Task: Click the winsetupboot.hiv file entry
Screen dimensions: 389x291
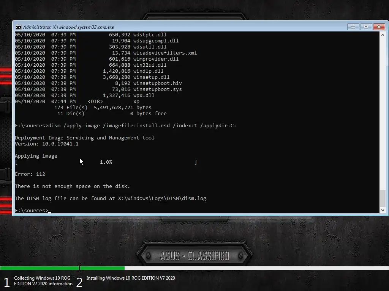Action: pos(158,83)
